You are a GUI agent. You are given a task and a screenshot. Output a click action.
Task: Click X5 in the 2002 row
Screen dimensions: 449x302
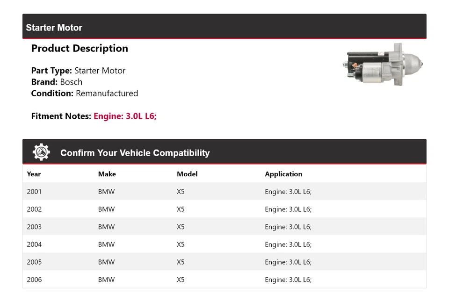pos(181,209)
